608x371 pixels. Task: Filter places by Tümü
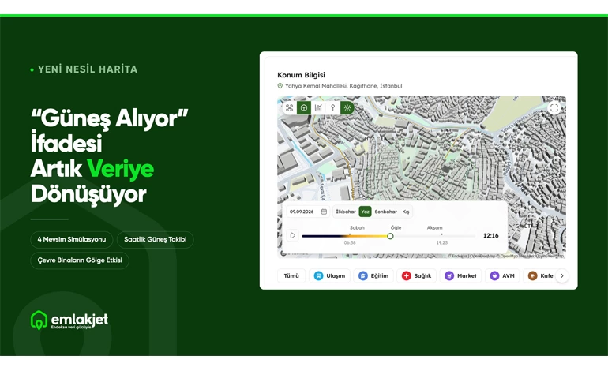291,276
